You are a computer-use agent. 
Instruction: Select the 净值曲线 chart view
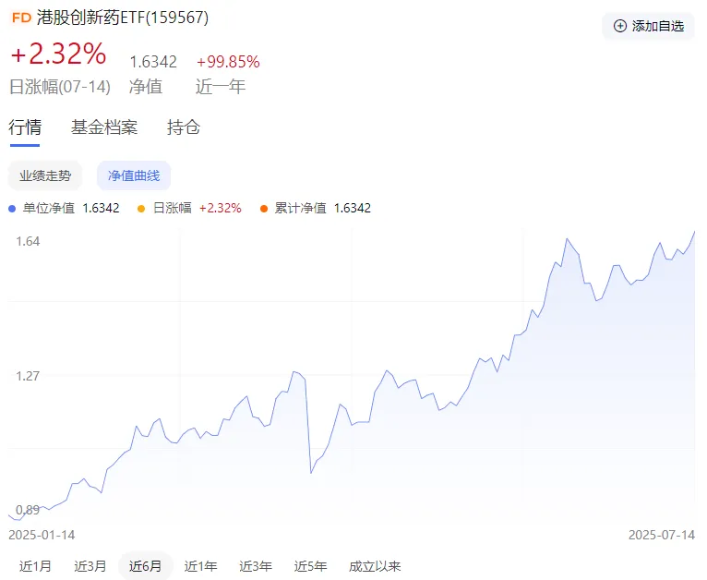point(134,175)
